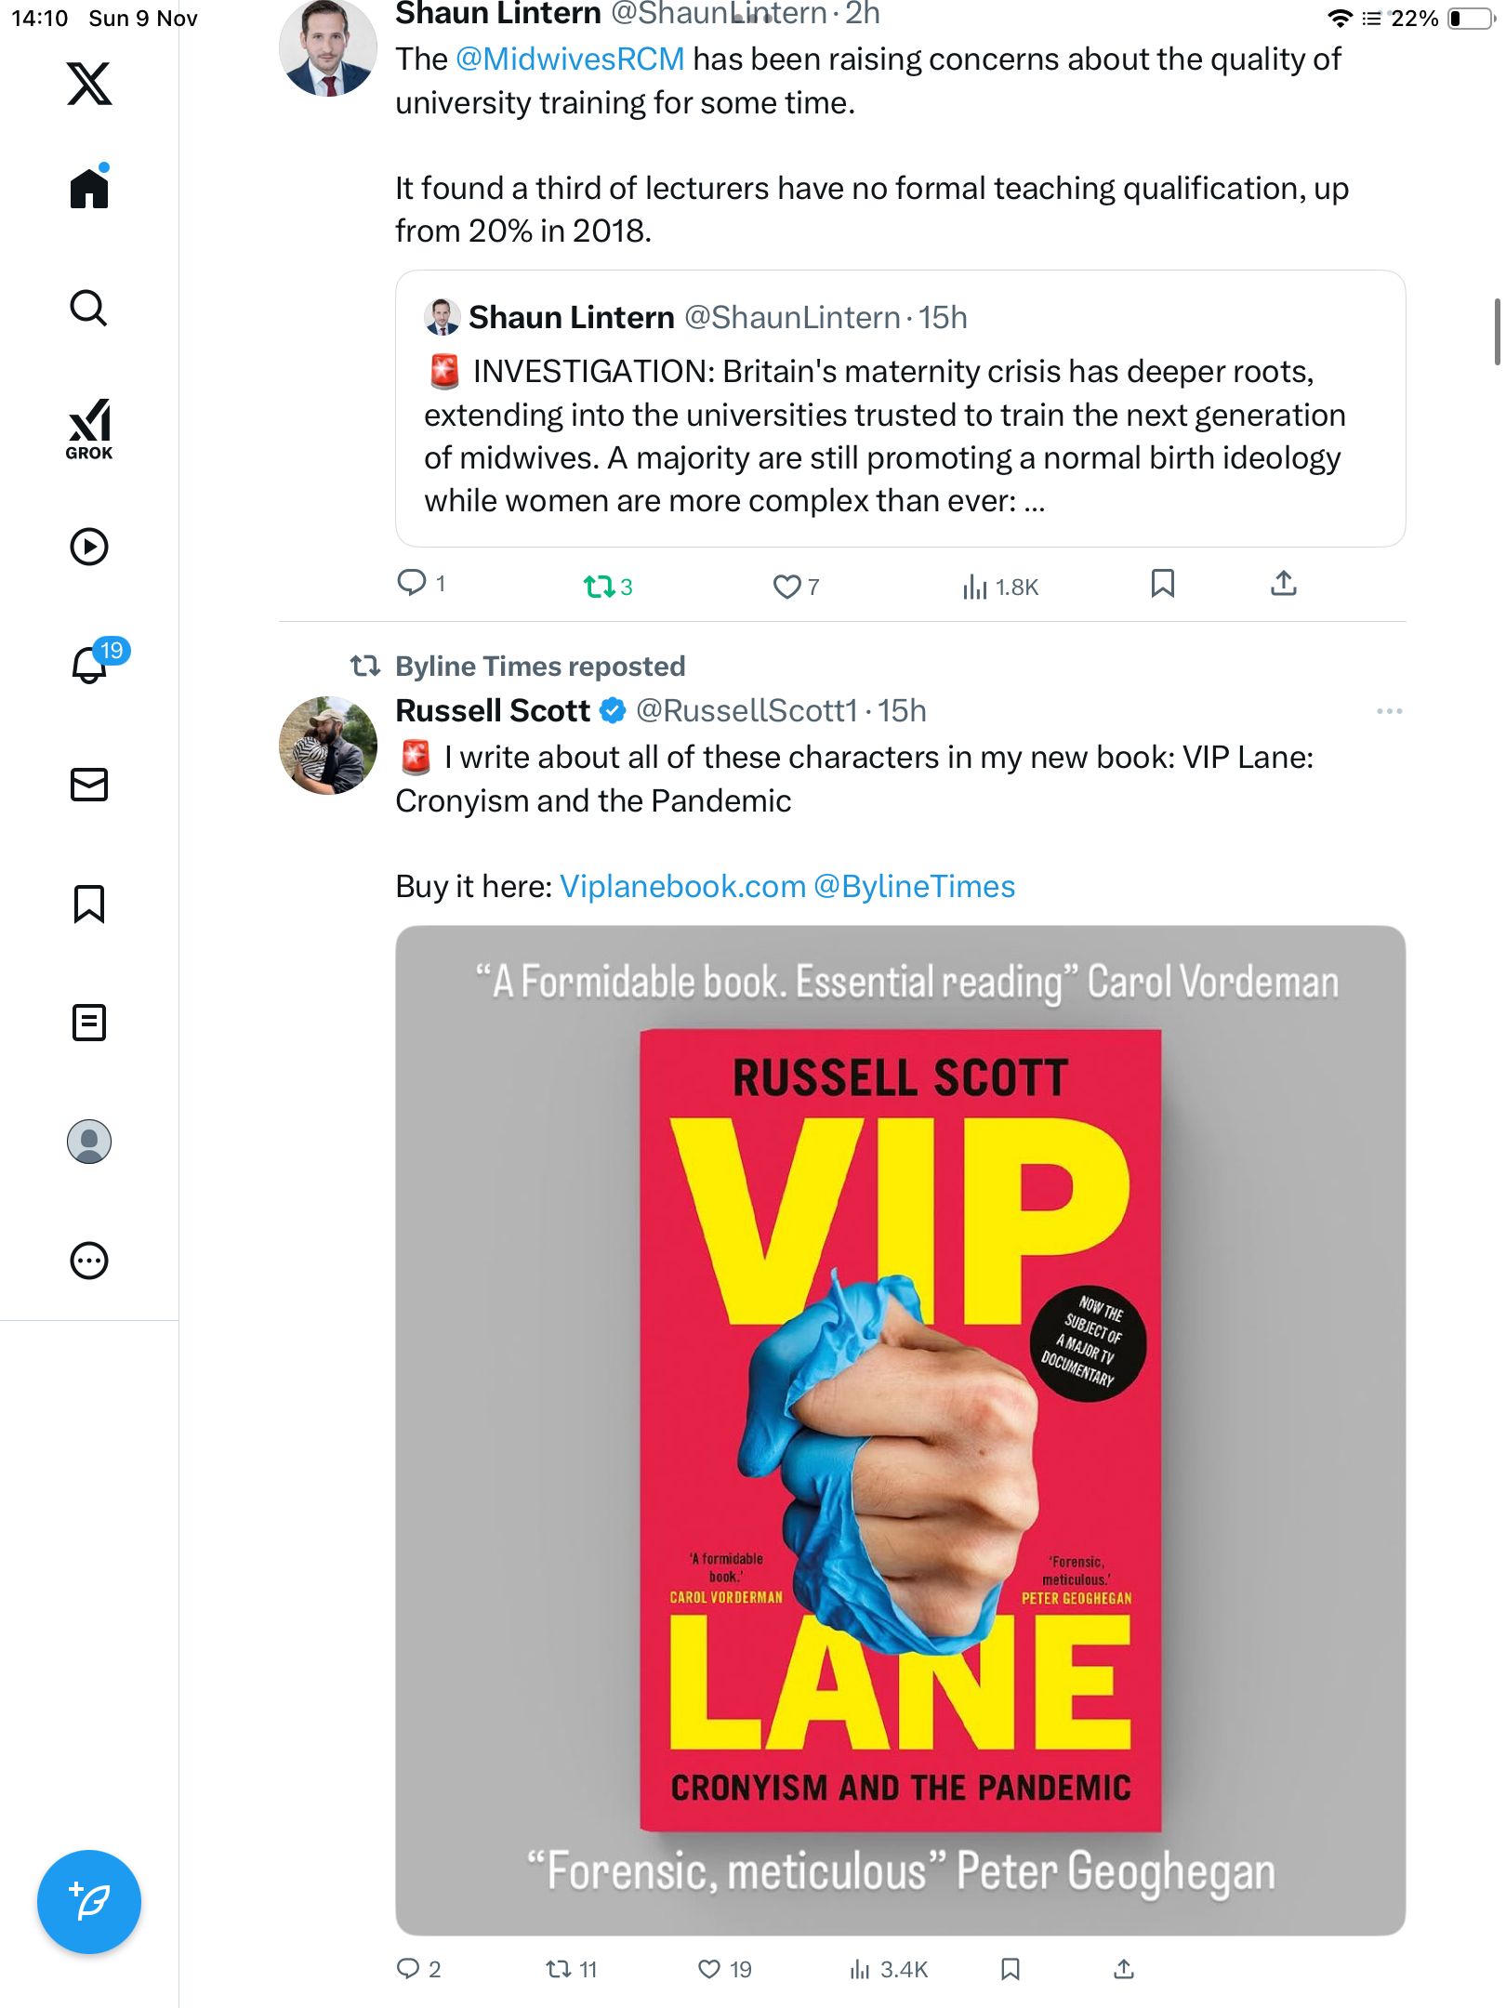Image resolution: width=1506 pixels, height=2008 pixels.
Task: Open Notifications with 19 badge
Action: click(x=89, y=665)
